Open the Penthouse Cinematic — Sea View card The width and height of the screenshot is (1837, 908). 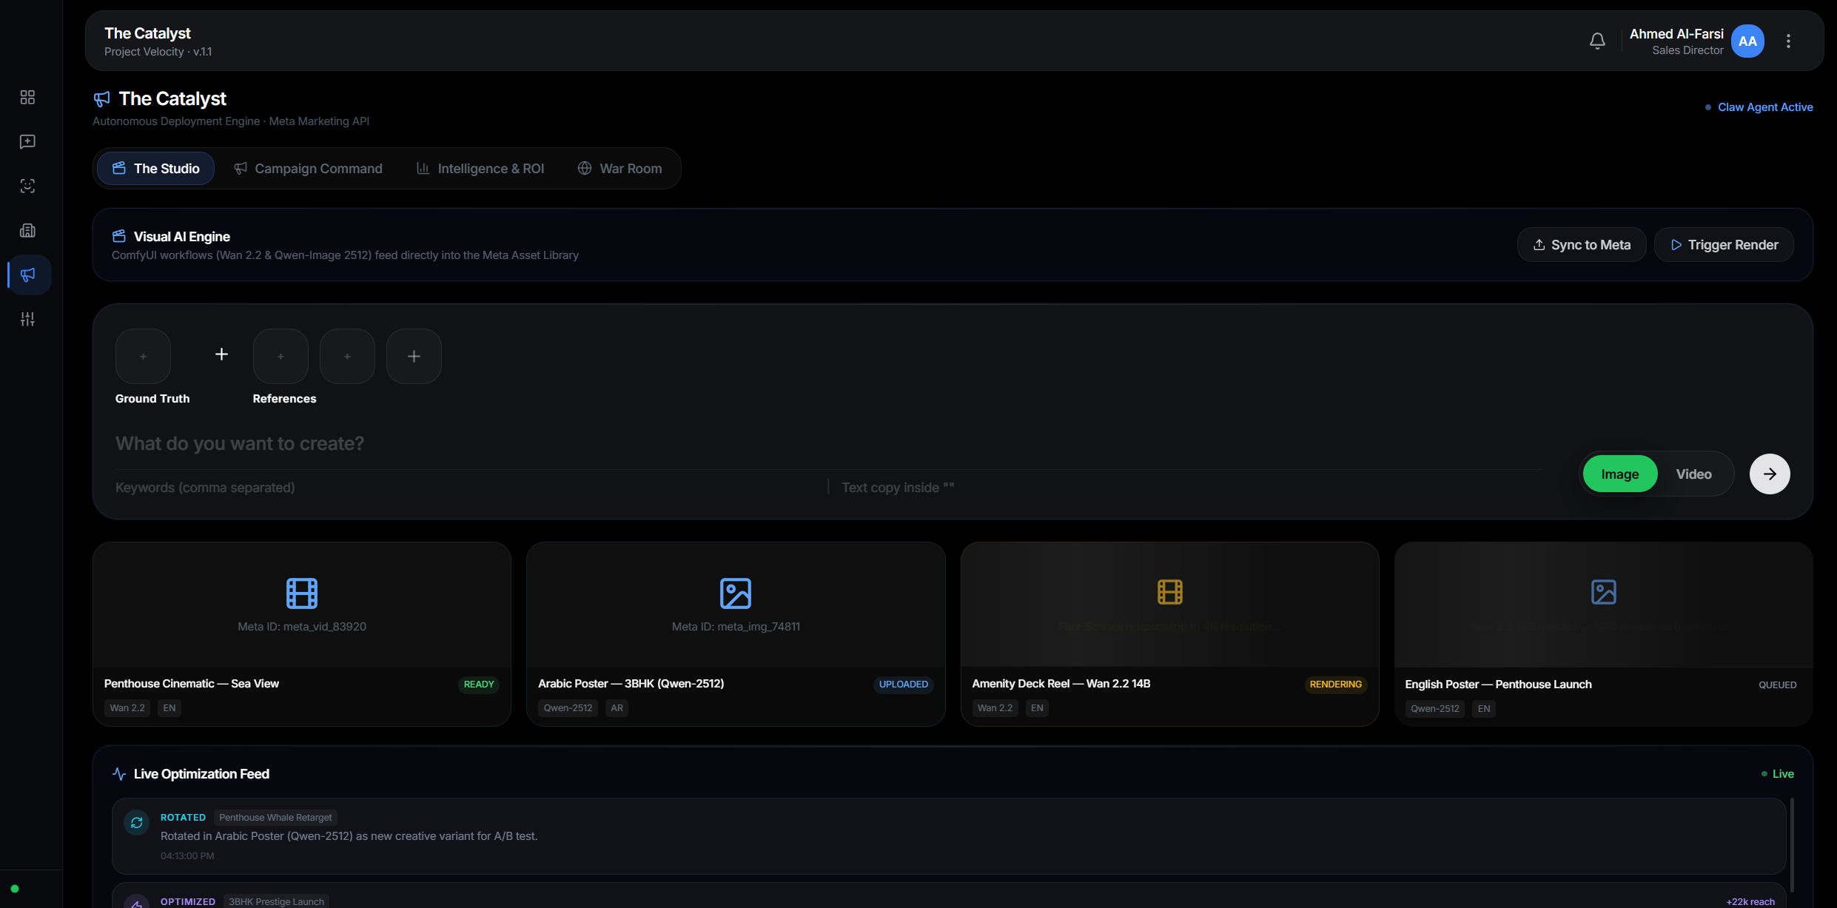click(x=302, y=633)
